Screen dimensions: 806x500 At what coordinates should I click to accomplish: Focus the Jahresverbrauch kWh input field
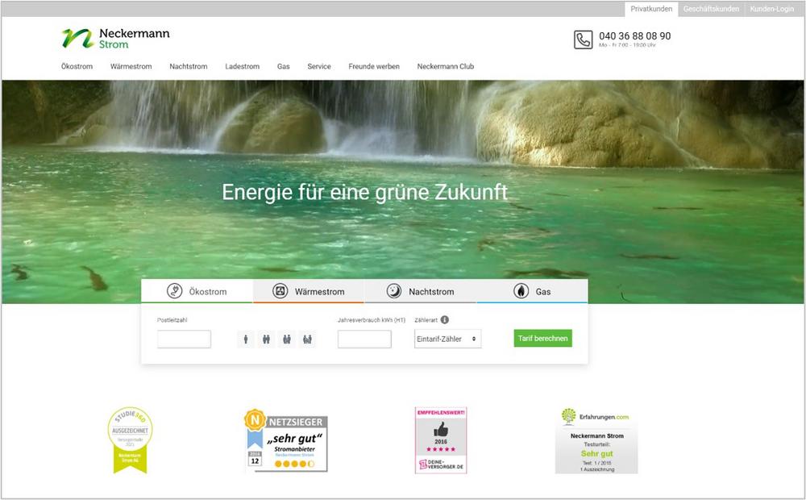tap(364, 340)
